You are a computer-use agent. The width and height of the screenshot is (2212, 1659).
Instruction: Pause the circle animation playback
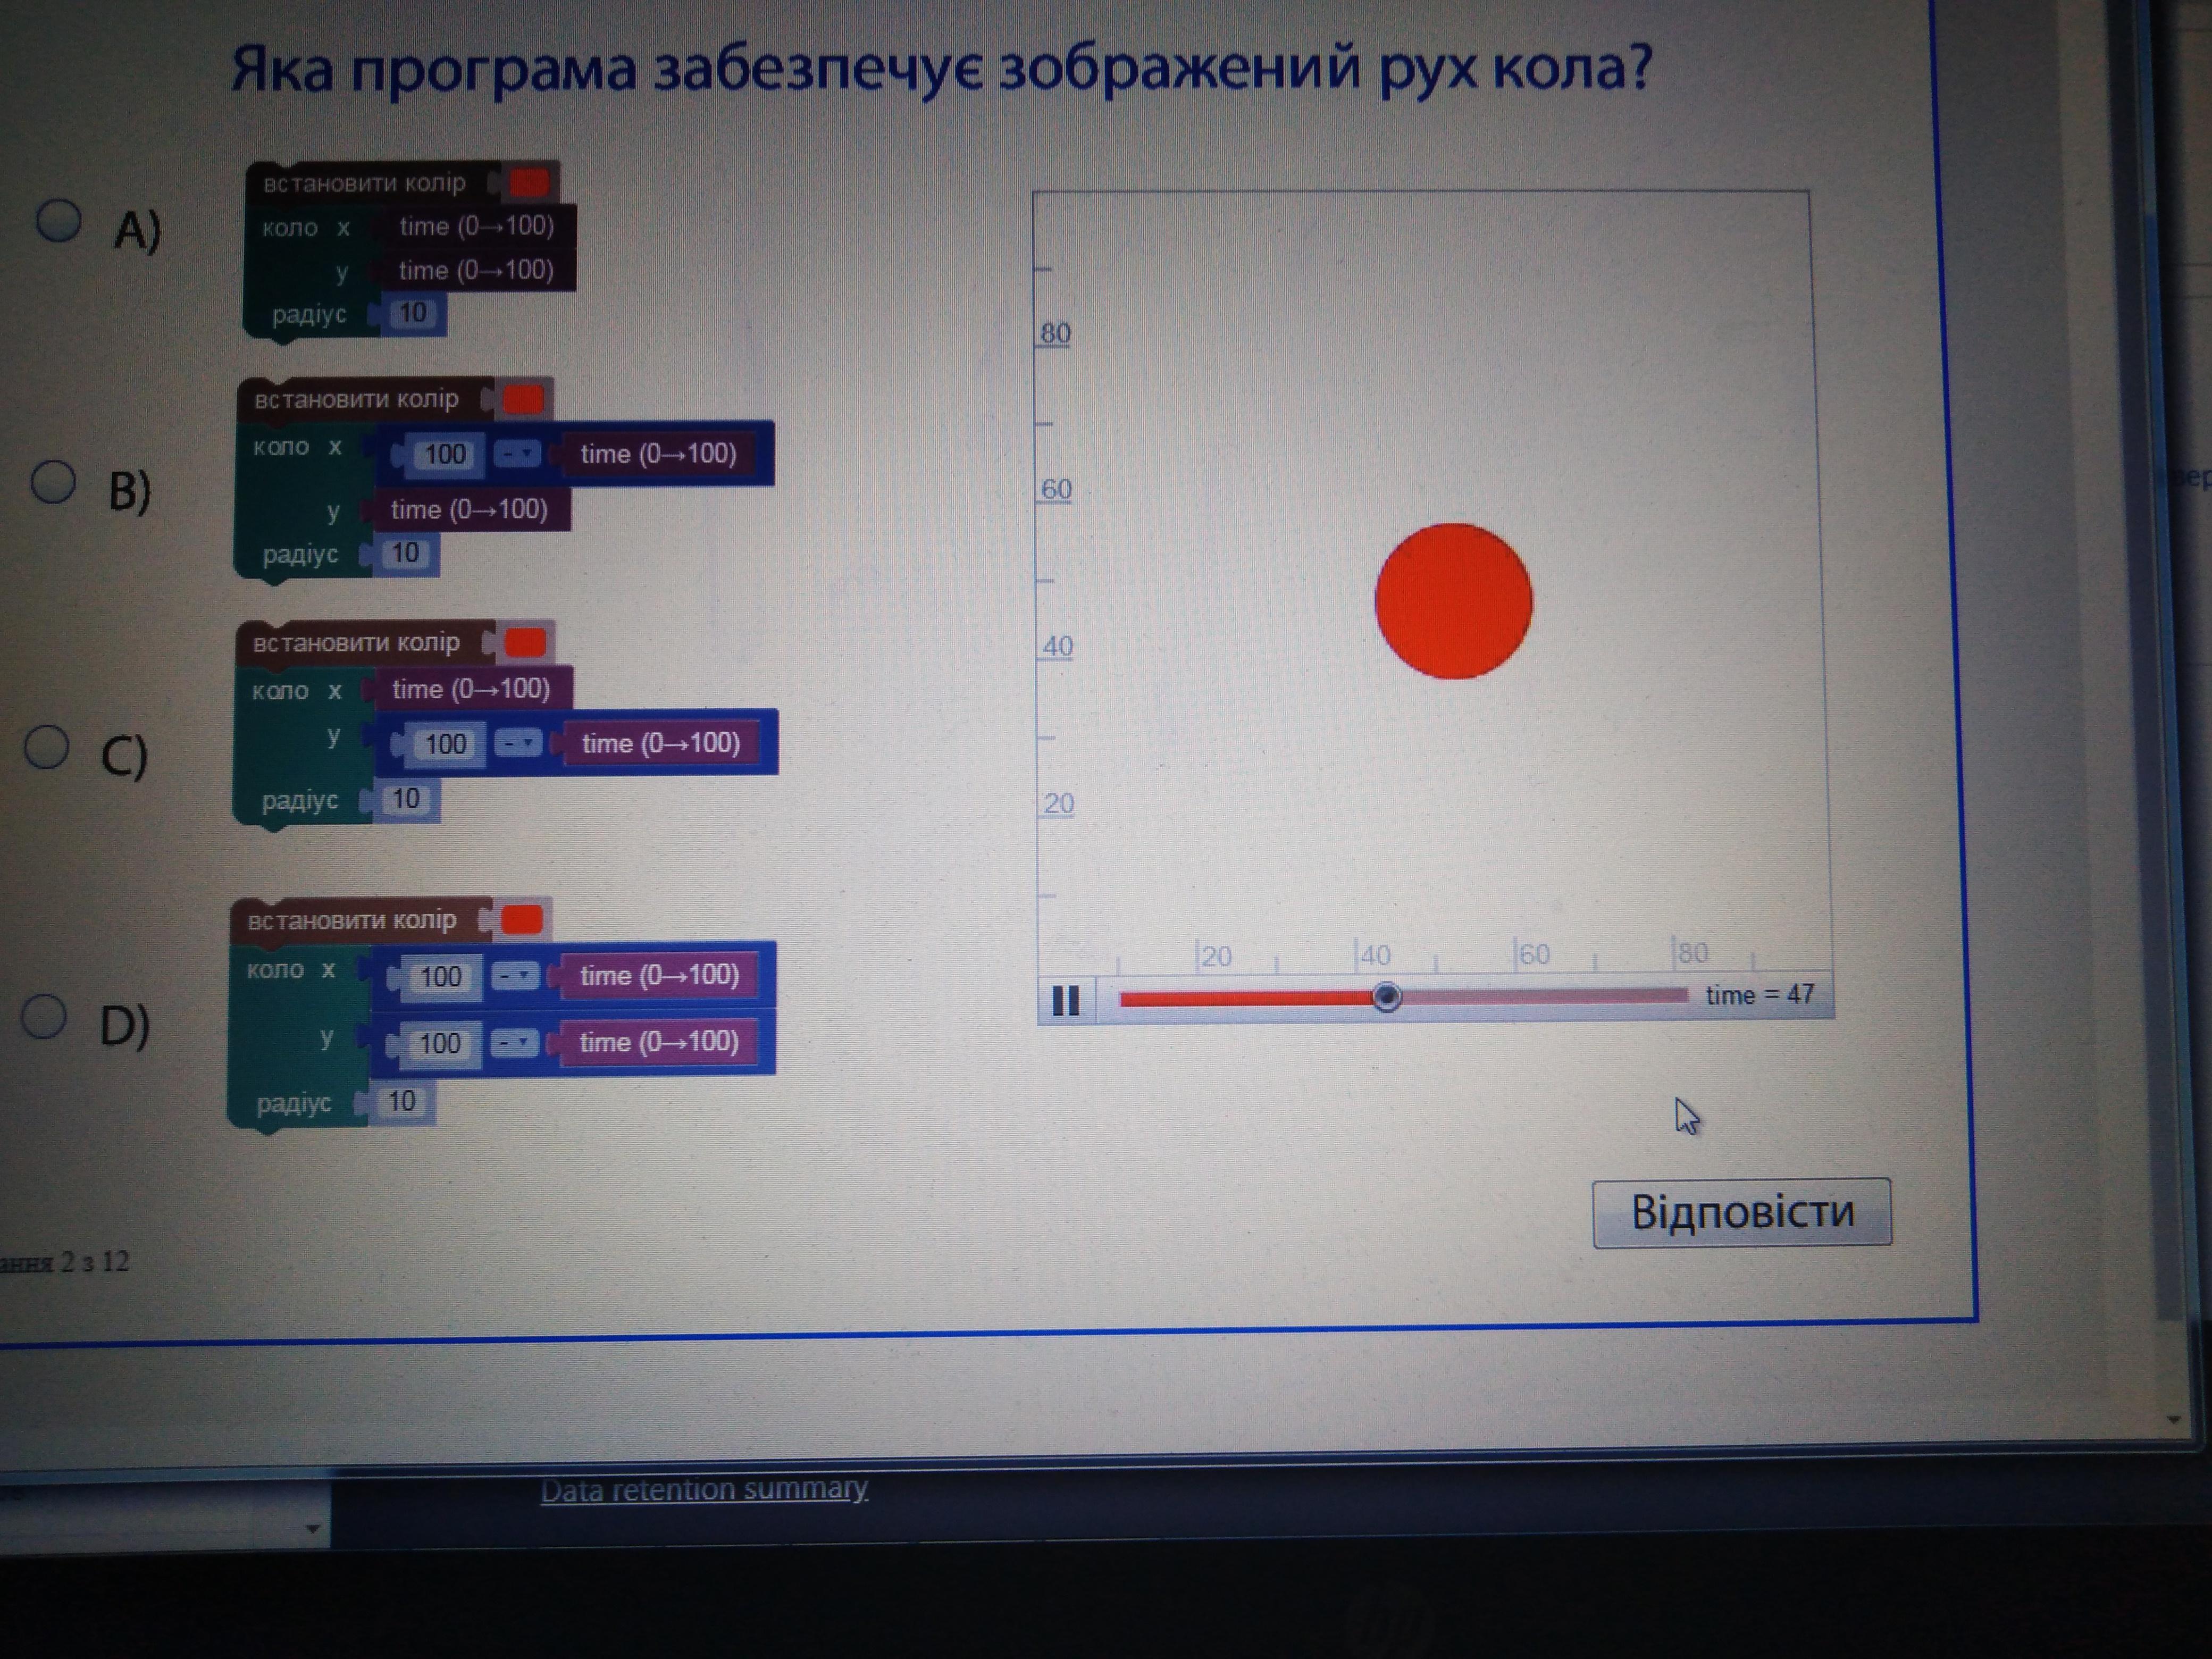tap(1066, 1000)
